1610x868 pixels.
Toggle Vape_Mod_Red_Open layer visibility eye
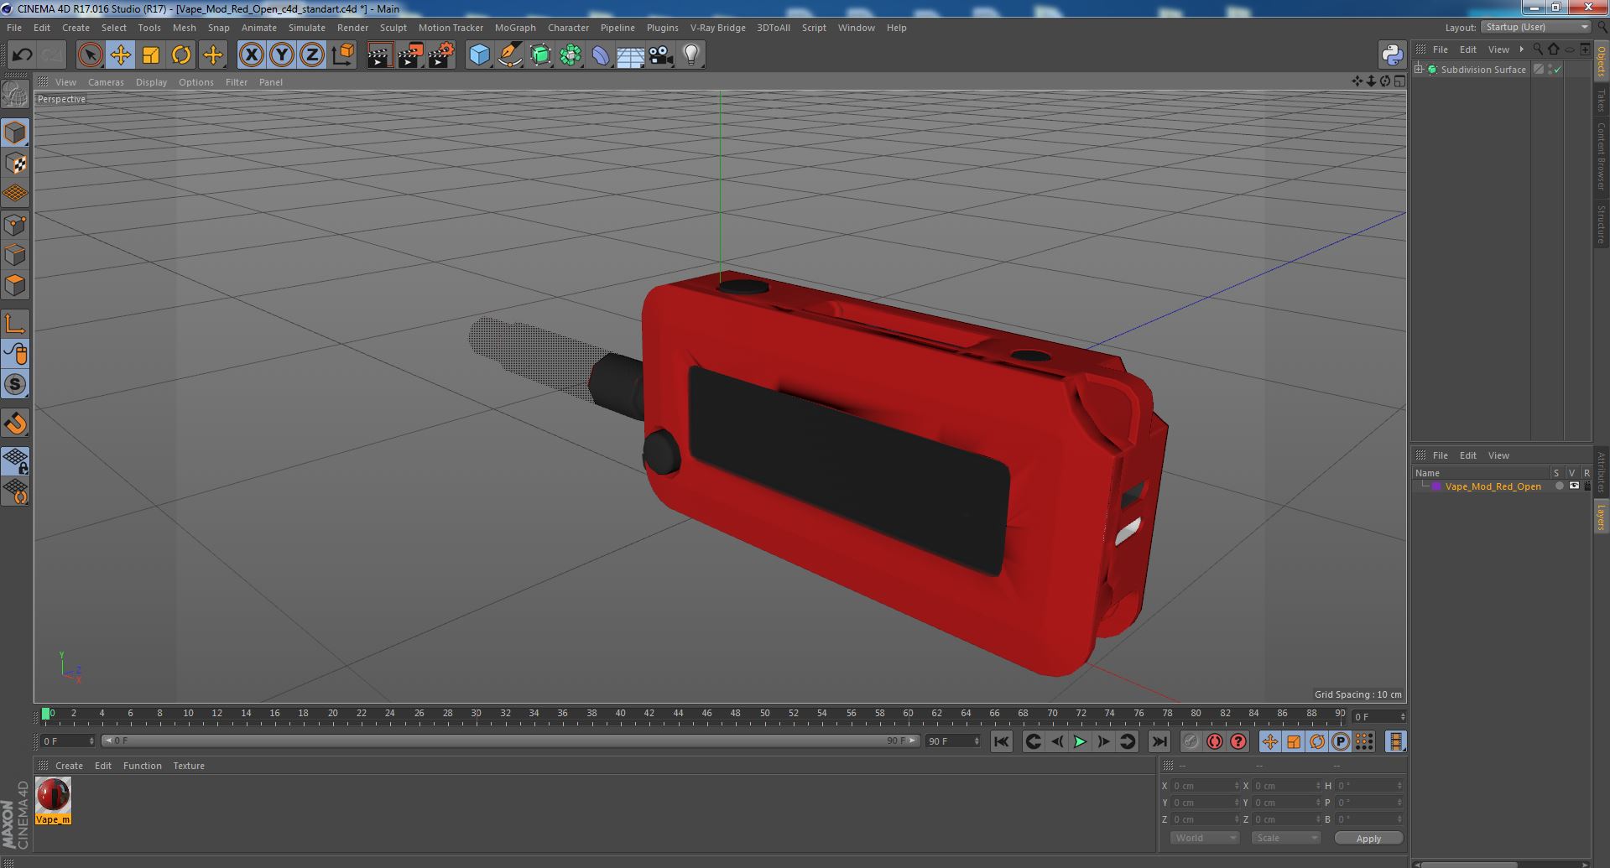click(x=1574, y=486)
